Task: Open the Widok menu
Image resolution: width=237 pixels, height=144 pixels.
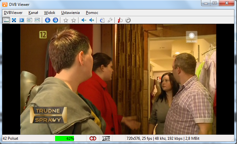Action: click(x=50, y=13)
